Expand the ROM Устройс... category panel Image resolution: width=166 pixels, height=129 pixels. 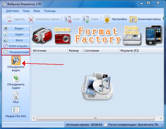(16, 46)
